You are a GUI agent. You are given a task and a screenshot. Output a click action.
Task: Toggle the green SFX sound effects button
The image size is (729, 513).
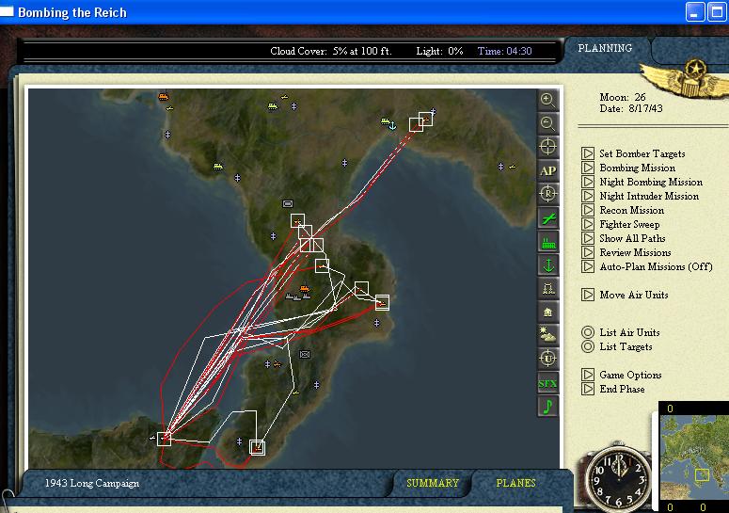point(547,383)
